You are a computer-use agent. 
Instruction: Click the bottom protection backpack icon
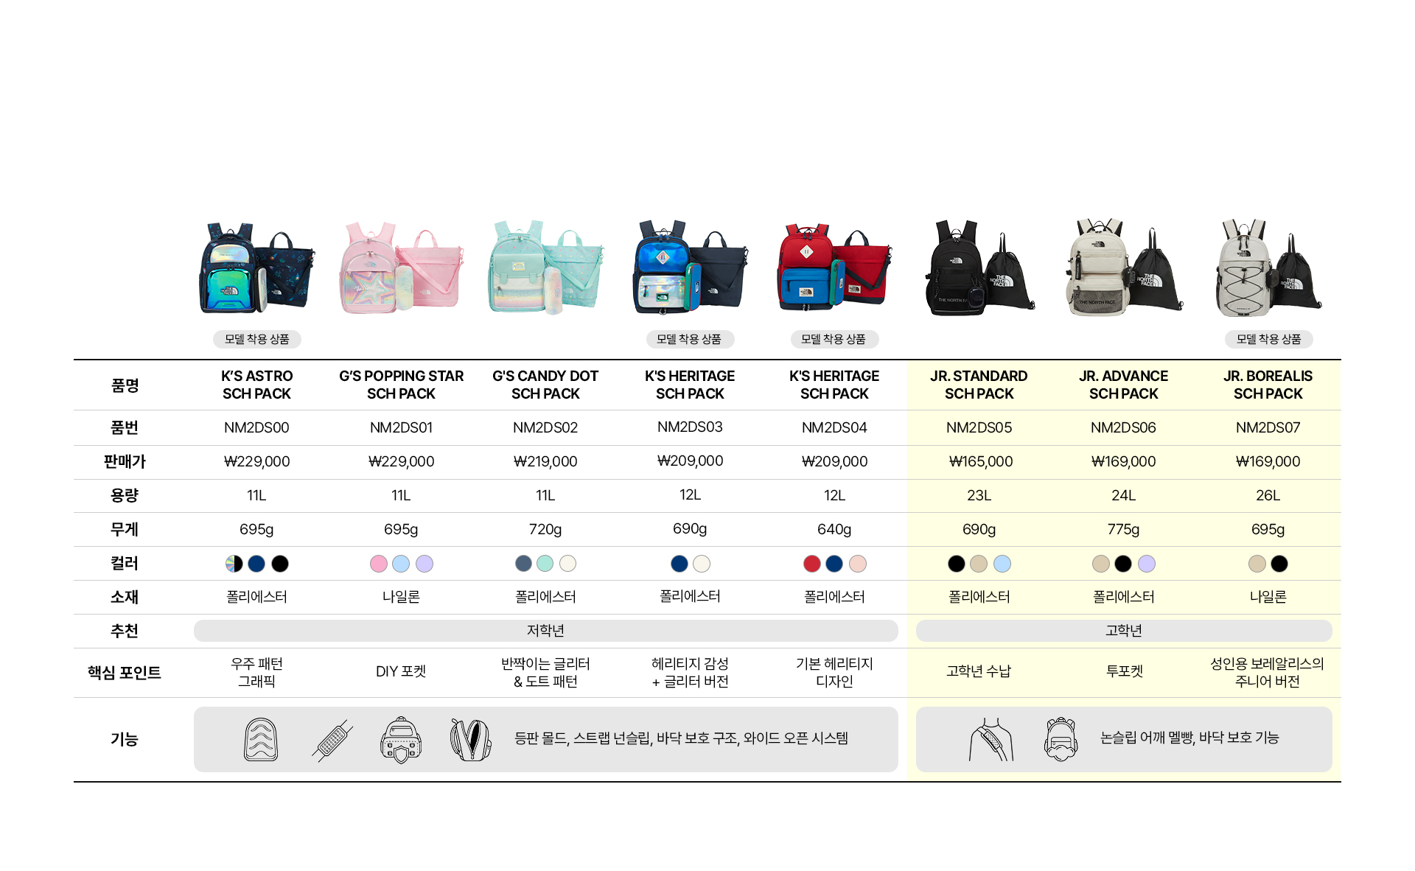point(401,740)
